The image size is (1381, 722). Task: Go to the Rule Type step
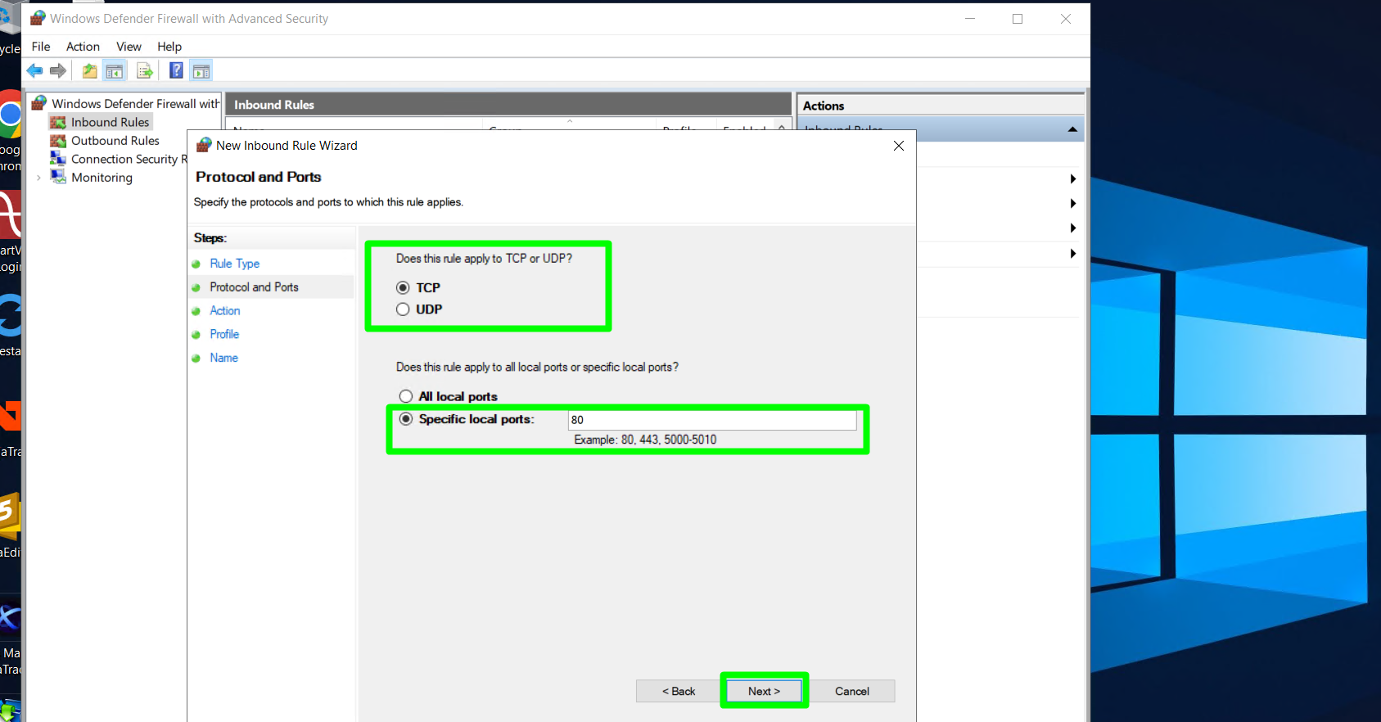pyautogui.click(x=235, y=264)
